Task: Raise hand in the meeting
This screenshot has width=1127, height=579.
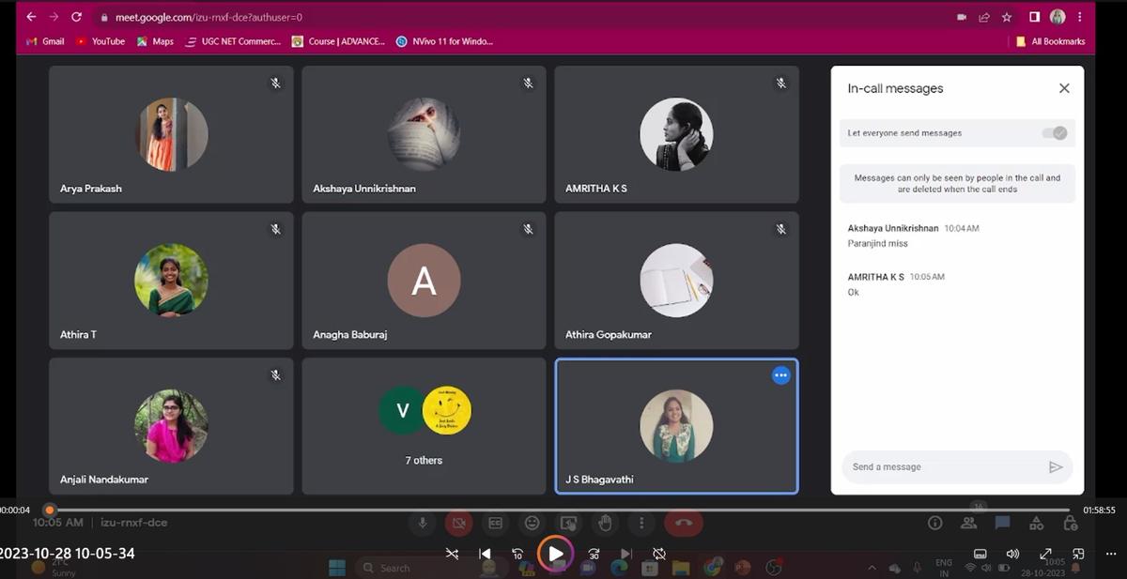Action: pyautogui.click(x=606, y=523)
